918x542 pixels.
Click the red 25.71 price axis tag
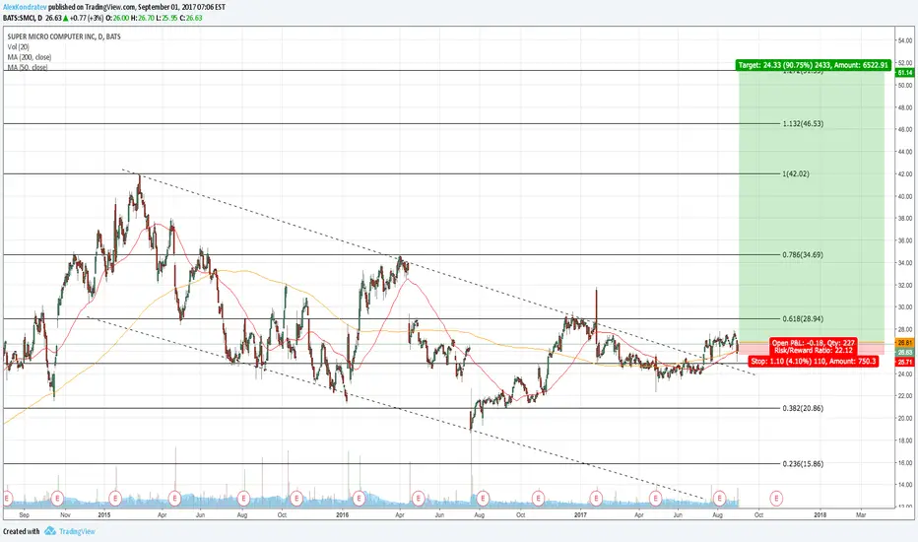tap(904, 362)
